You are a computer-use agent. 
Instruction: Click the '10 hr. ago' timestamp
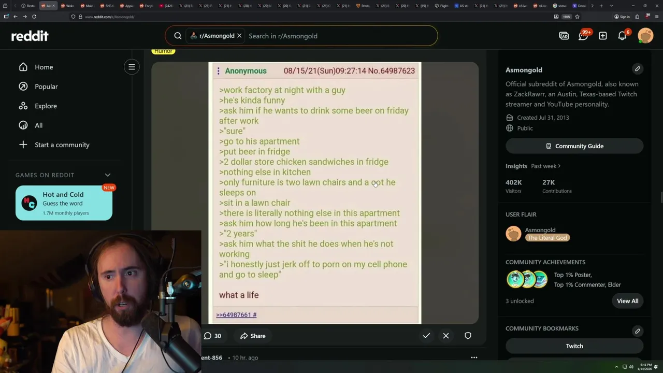(x=246, y=358)
